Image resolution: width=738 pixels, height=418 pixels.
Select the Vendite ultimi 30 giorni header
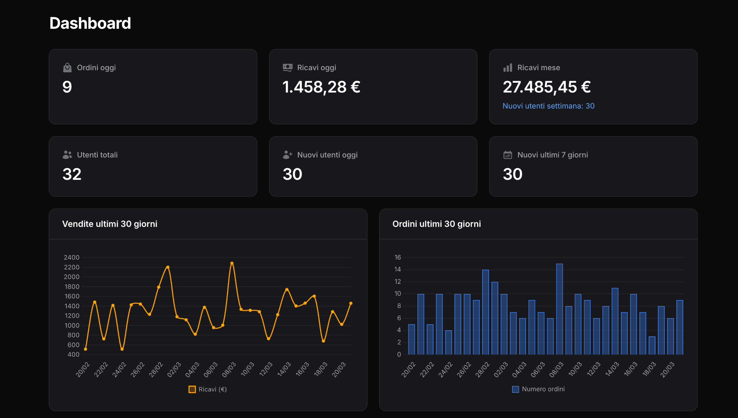110,224
